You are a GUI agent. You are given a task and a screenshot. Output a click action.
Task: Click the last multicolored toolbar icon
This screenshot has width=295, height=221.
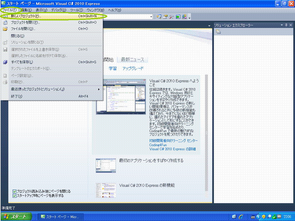184,17
